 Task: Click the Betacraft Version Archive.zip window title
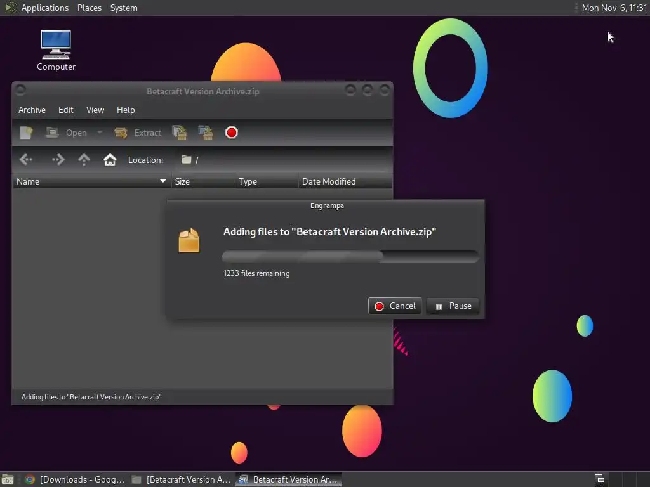coord(202,91)
